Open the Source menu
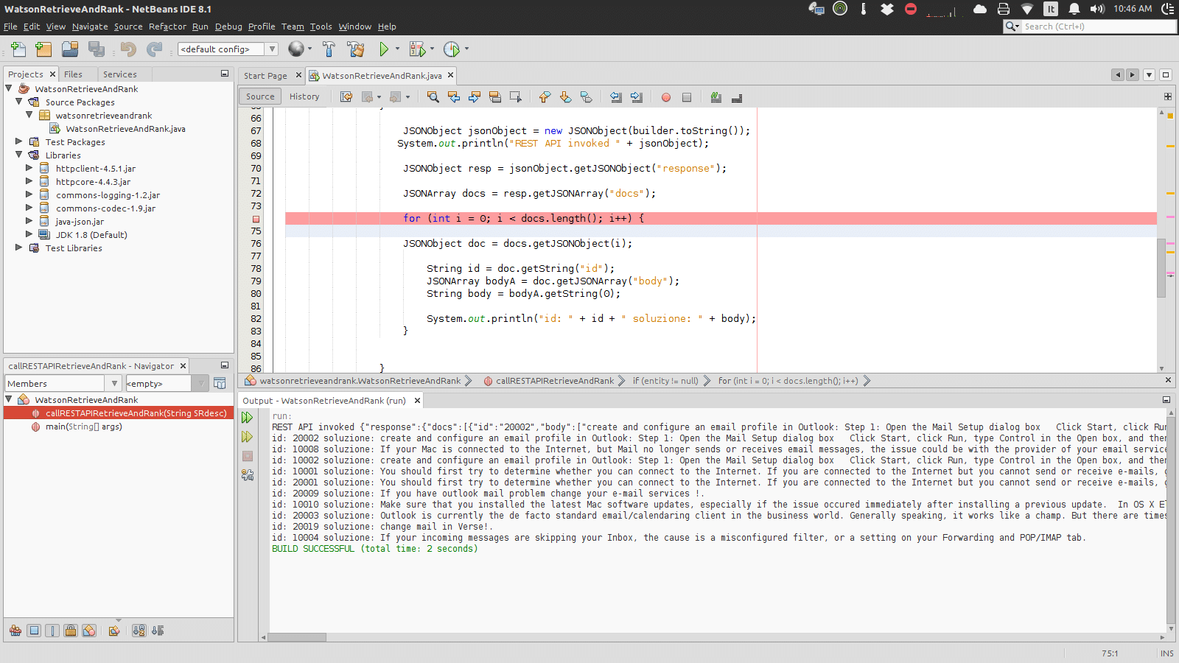This screenshot has width=1179, height=663. click(x=128, y=27)
